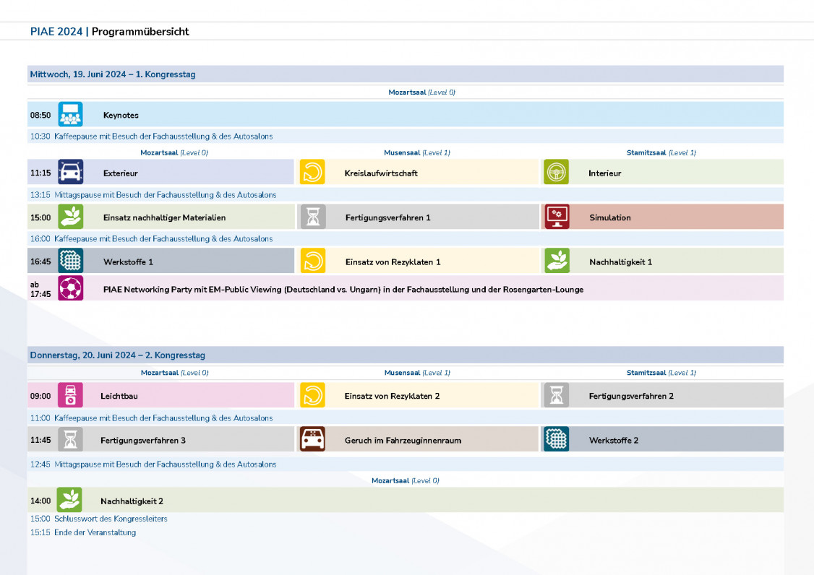Click the car icon for Geruch im Fahrzeuginnenraum
This screenshot has height=575, width=814.
pyautogui.click(x=312, y=439)
